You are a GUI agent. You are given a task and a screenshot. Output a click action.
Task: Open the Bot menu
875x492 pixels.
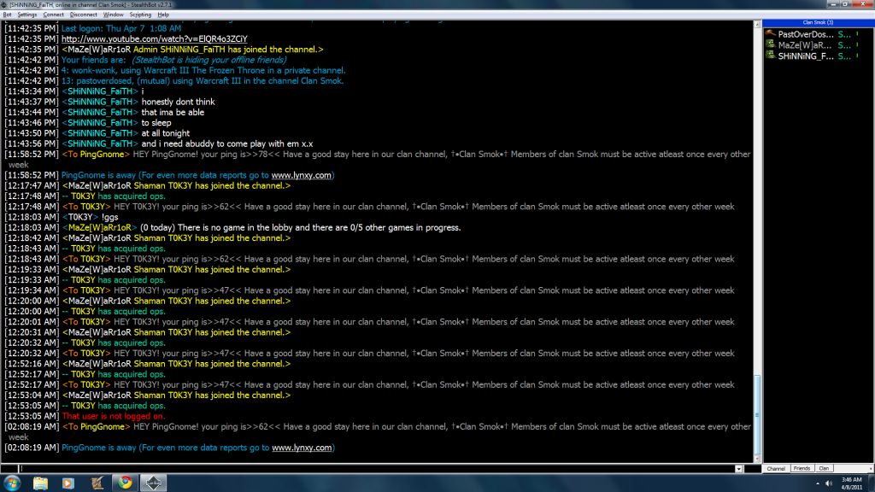tap(8, 15)
